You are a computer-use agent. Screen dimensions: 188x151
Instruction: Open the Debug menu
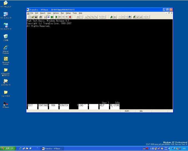68,13
